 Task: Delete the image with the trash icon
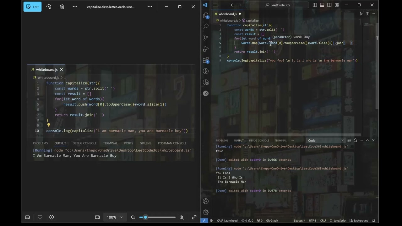(x=62, y=7)
